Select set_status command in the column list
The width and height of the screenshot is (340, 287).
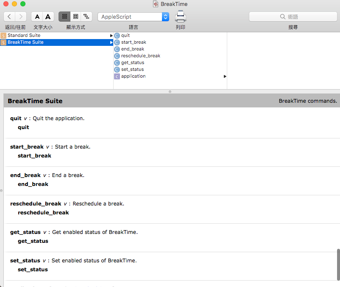point(170,69)
